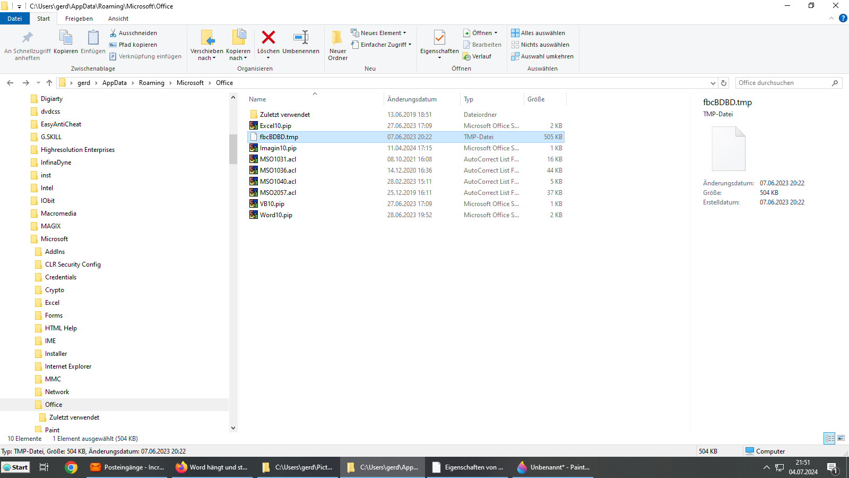The image size is (849, 478).
Task: Navigate up one folder level
Action: 49,83
